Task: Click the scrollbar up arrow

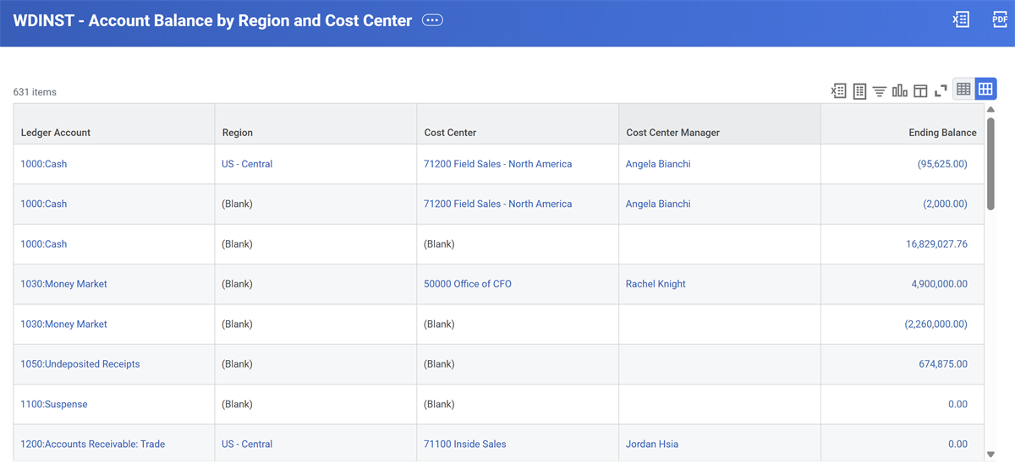Action: point(990,109)
